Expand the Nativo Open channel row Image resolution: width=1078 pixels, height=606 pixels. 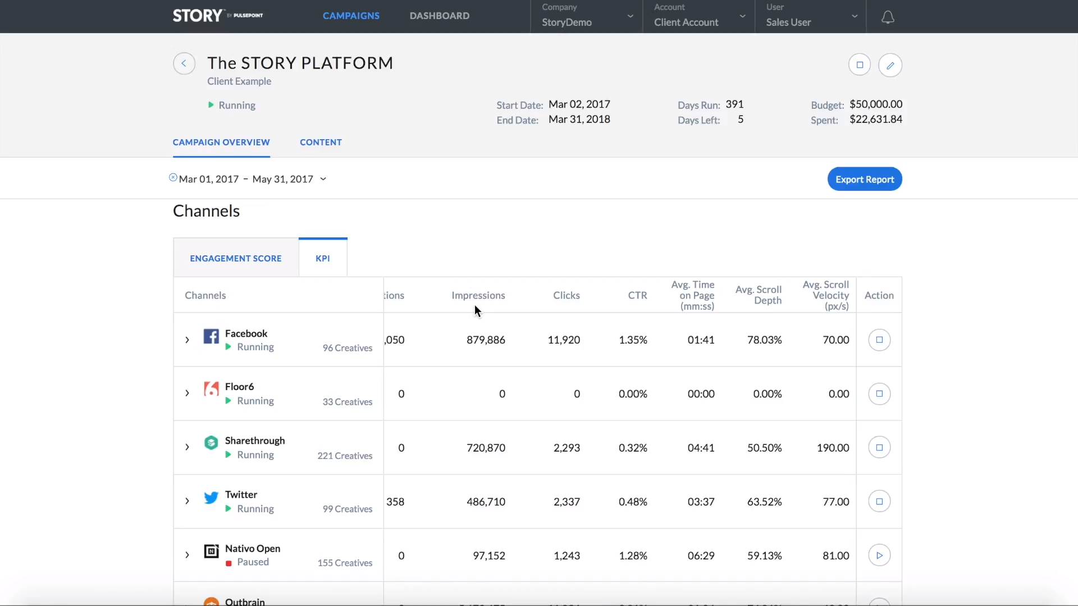(x=187, y=555)
